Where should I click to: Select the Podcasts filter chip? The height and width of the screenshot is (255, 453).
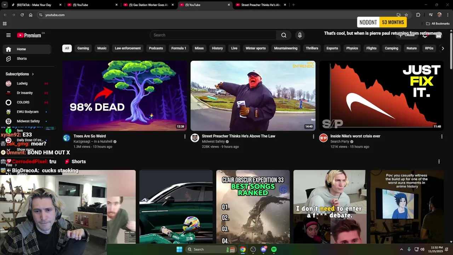(x=156, y=48)
